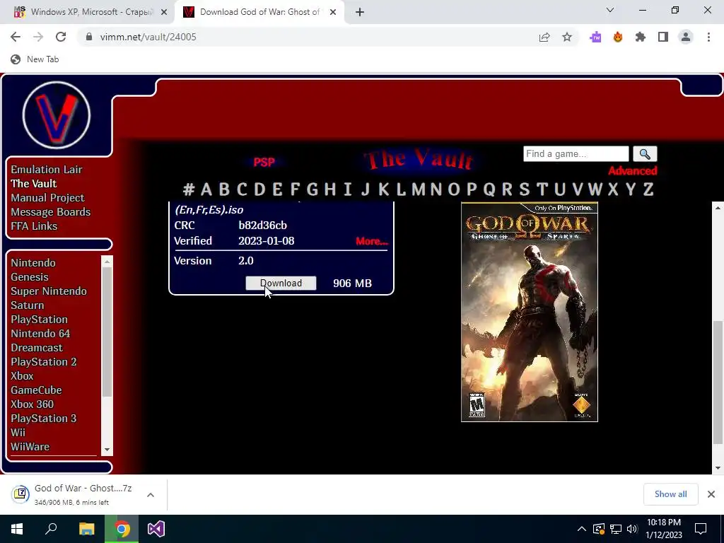Select Genesis in the console list
The width and height of the screenshot is (724, 543).
[30, 277]
